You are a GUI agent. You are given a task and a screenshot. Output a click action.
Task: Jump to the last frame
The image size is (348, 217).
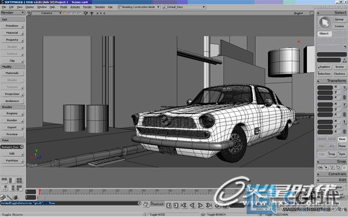click(x=209, y=205)
